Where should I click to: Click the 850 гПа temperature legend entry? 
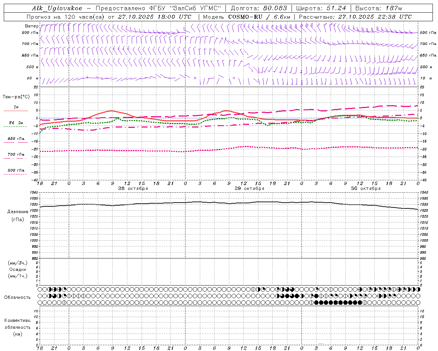[x=16, y=140]
